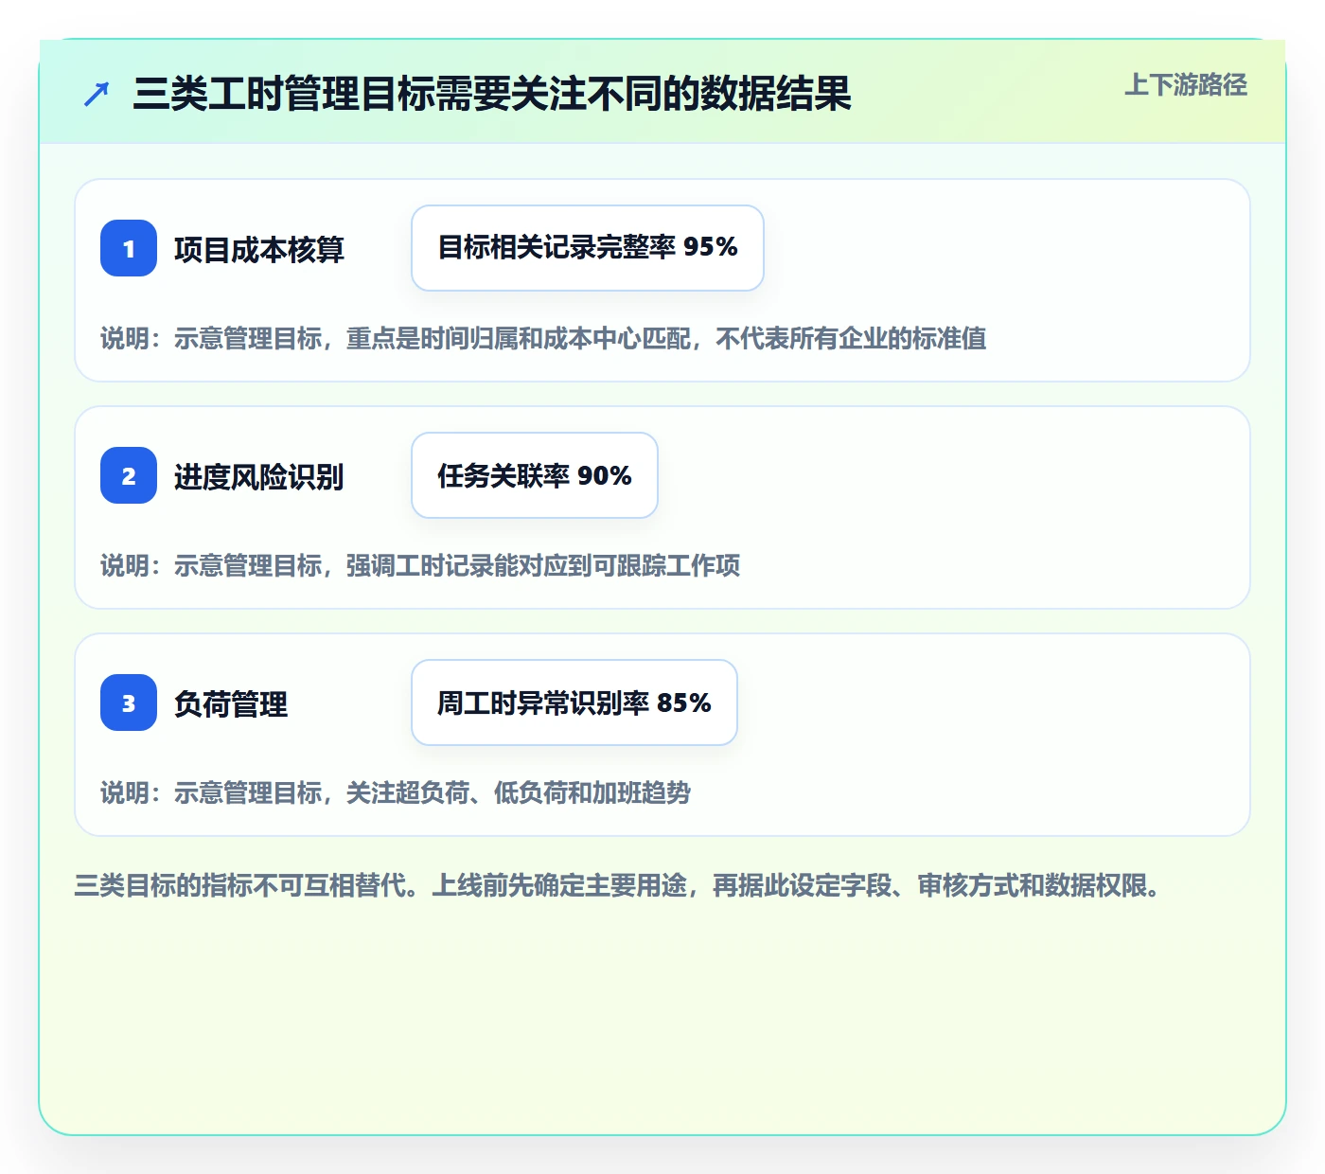Screen dimensions: 1325x1174
Task: Click the 项目成本核算 description starting 说明:示意管理目标,重点是
Action: coord(543,338)
